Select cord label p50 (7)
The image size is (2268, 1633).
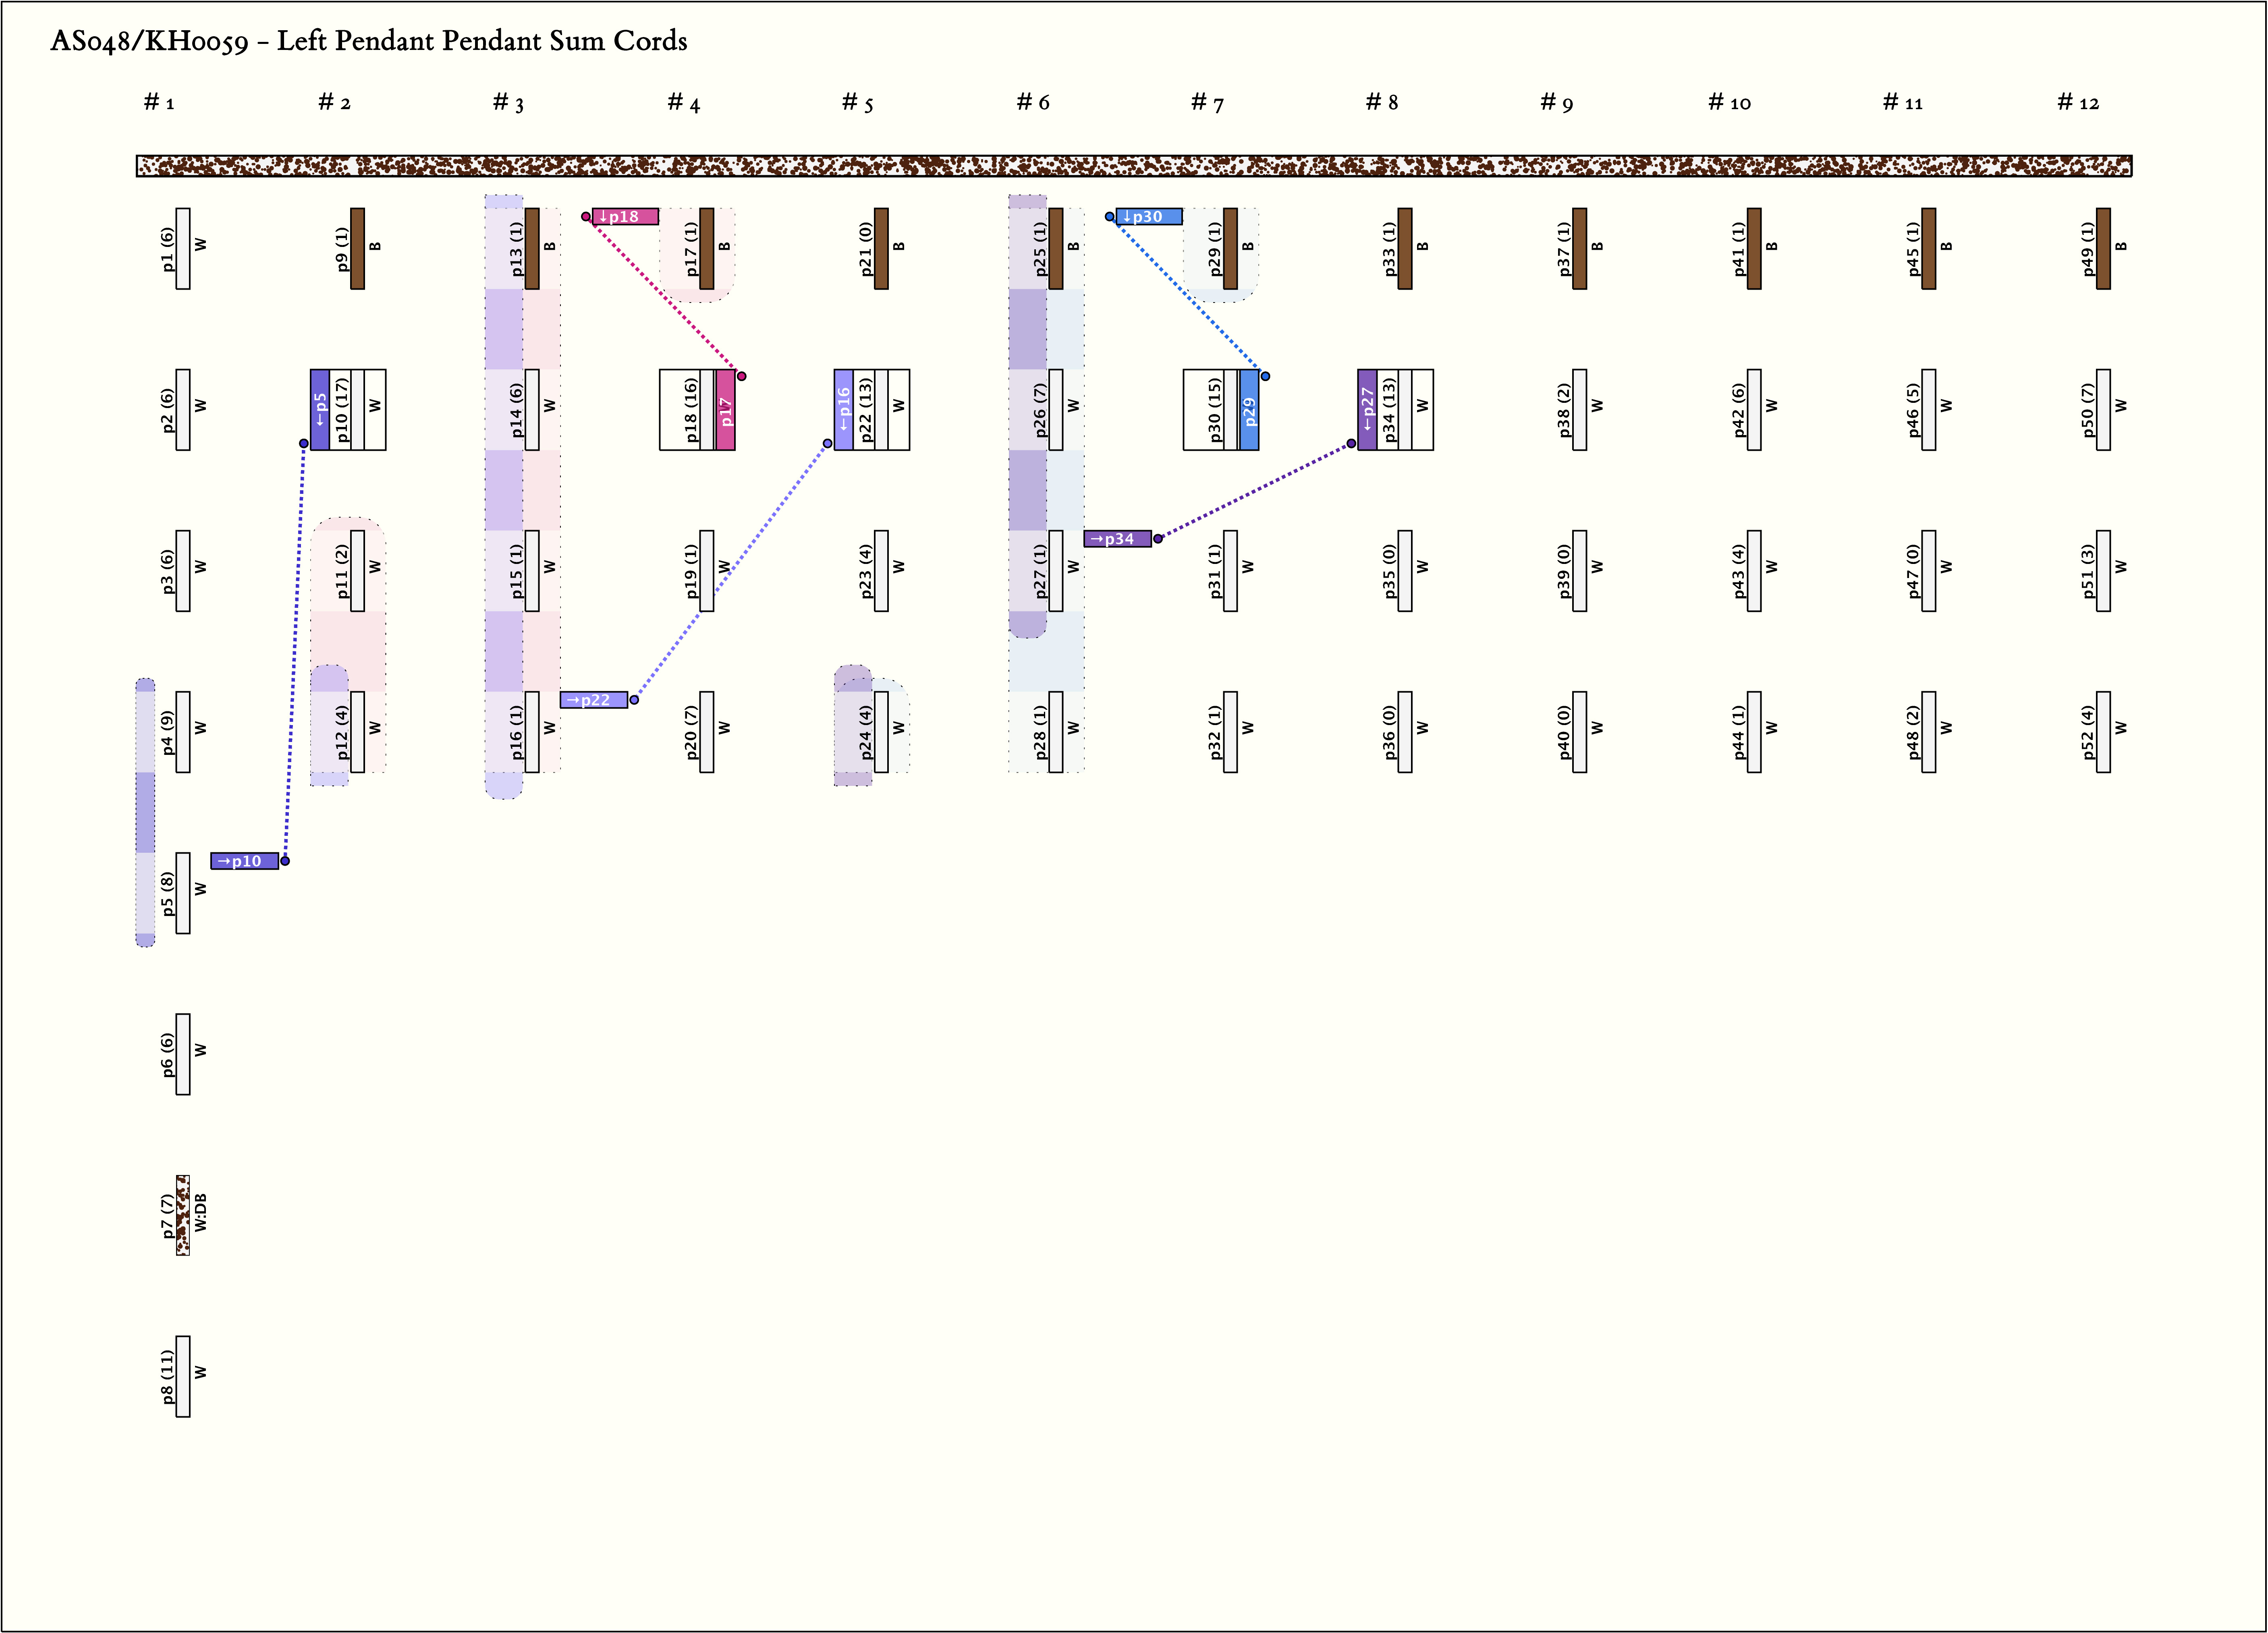[2087, 410]
